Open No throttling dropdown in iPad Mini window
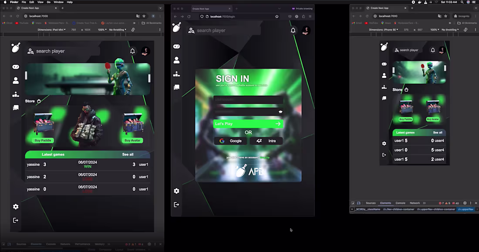Screen dimensions: 479x252 (117, 30)
